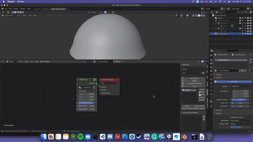Click Save Nodes icon in Node Kit
The width and height of the screenshot is (253, 142).
[183, 78]
